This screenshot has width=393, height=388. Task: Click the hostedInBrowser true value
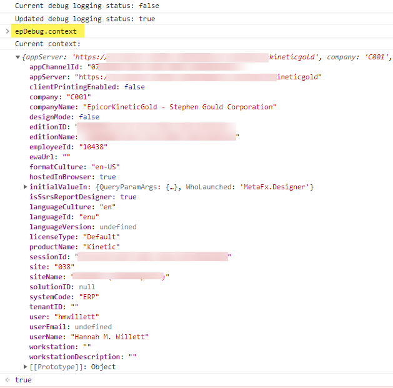click(107, 177)
